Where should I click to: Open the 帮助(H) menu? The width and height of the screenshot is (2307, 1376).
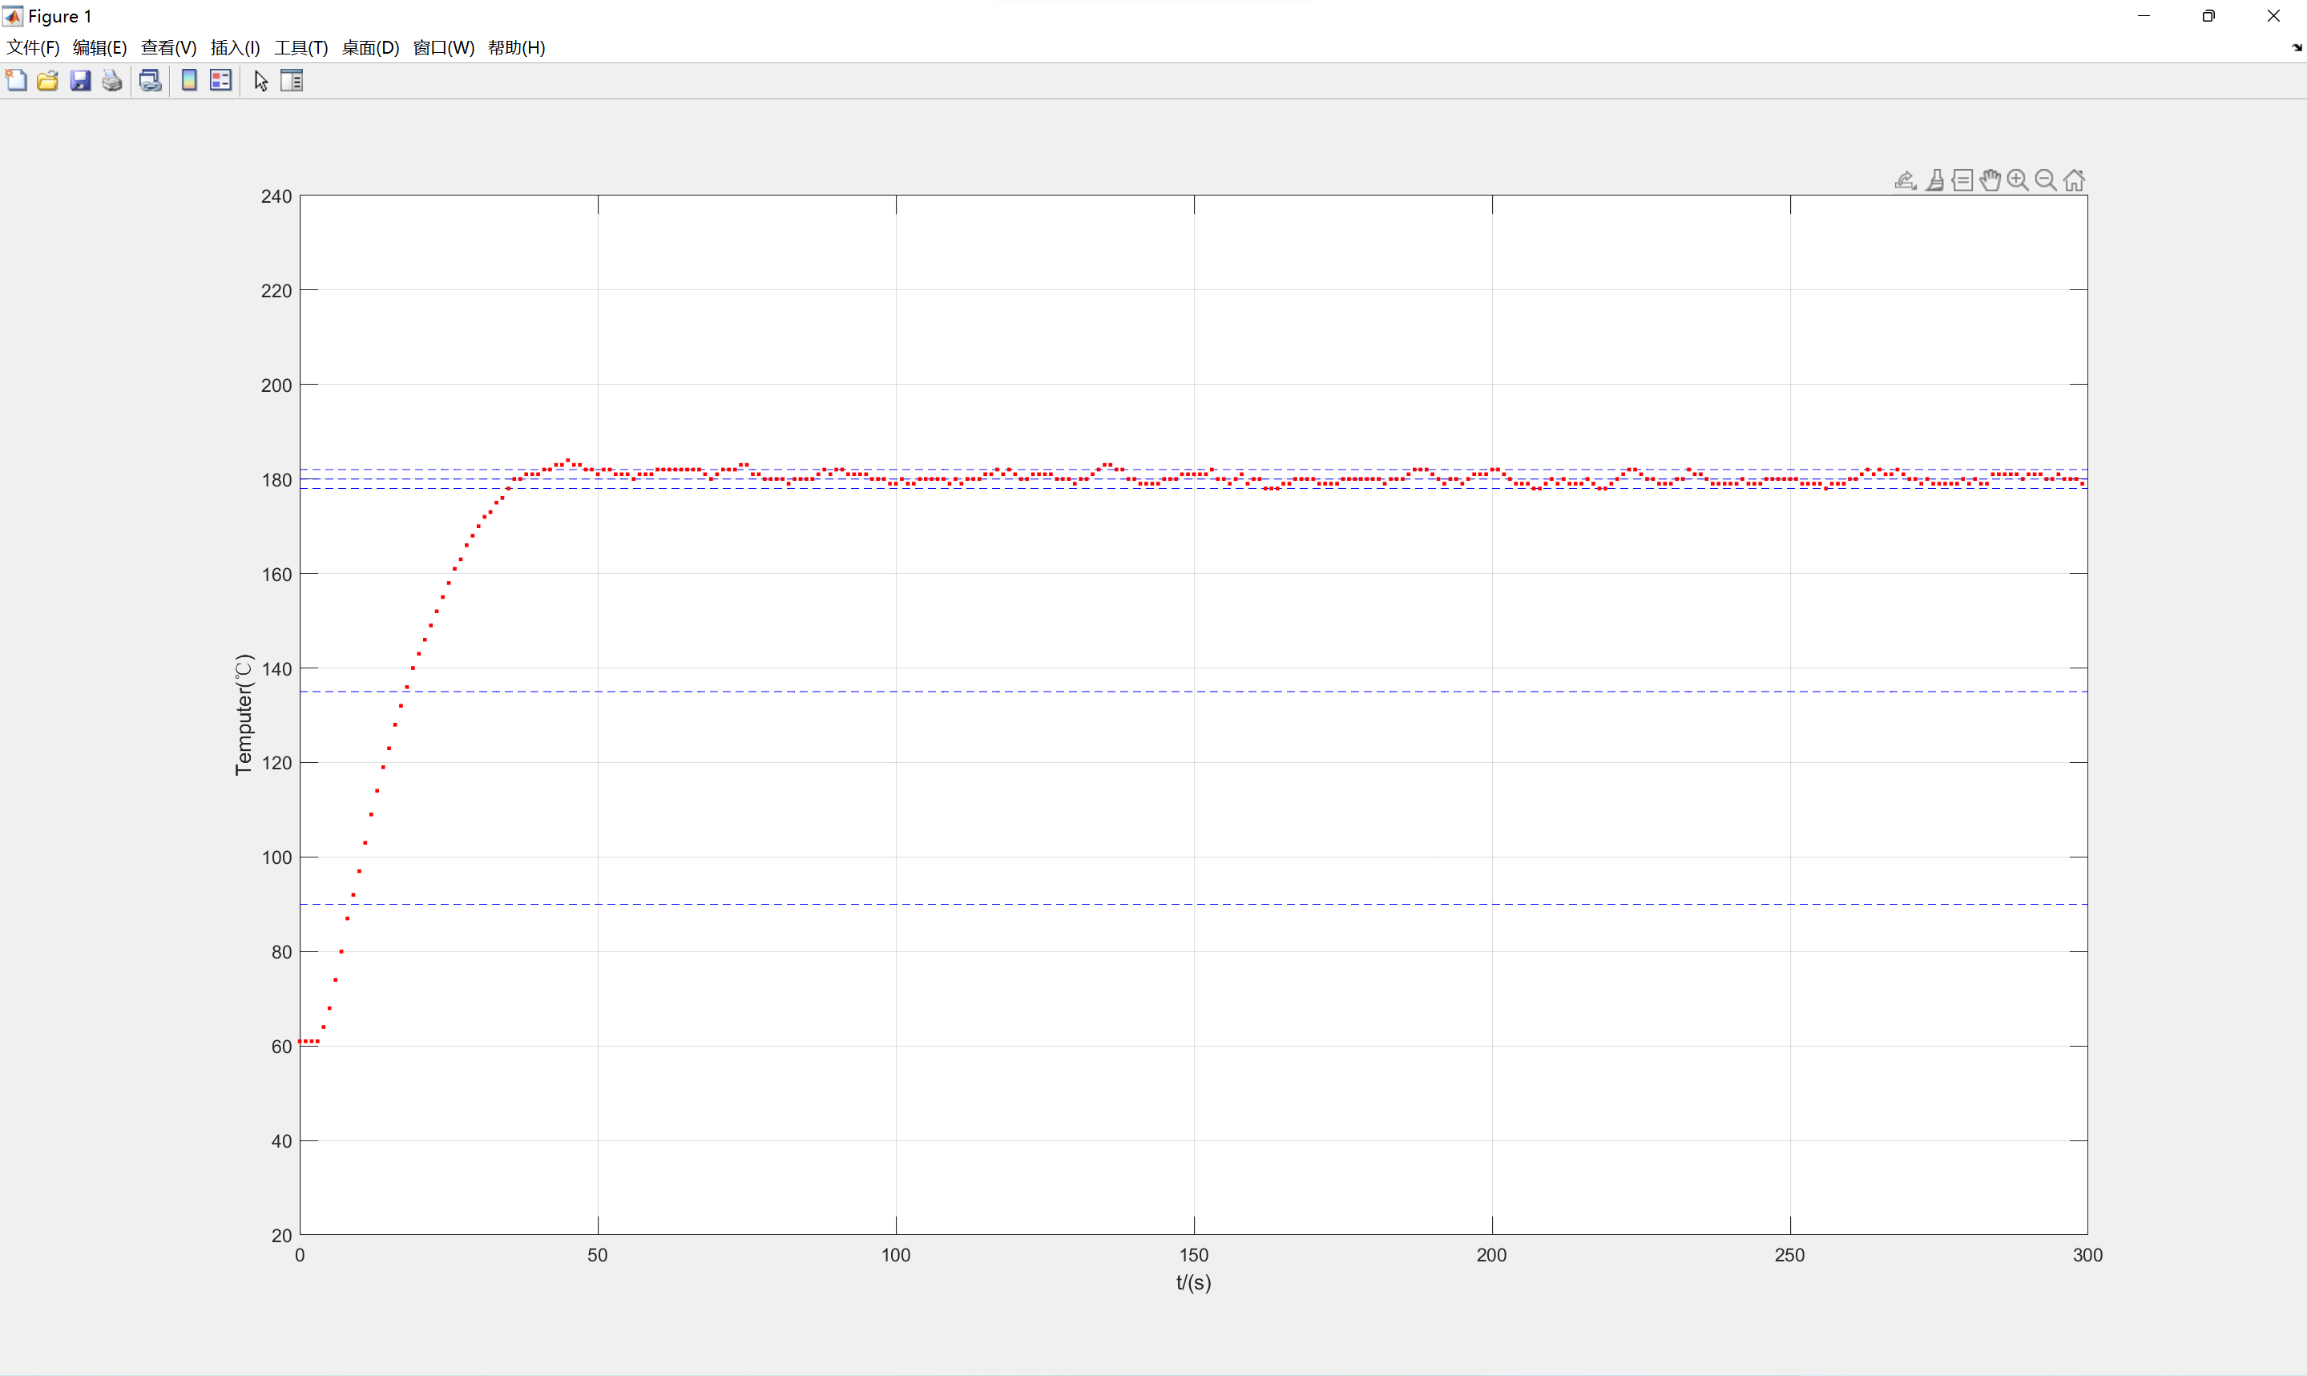pos(517,47)
